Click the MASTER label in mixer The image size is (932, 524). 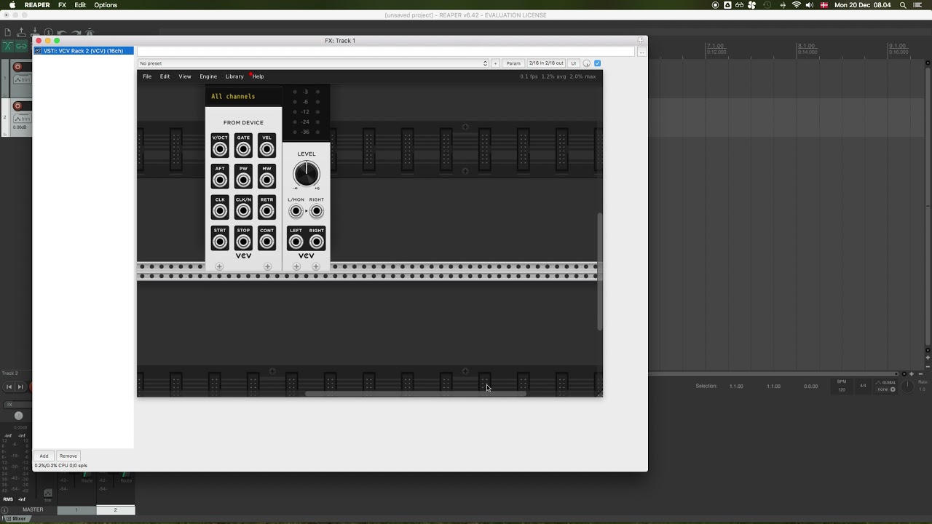[x=33, y=509]
